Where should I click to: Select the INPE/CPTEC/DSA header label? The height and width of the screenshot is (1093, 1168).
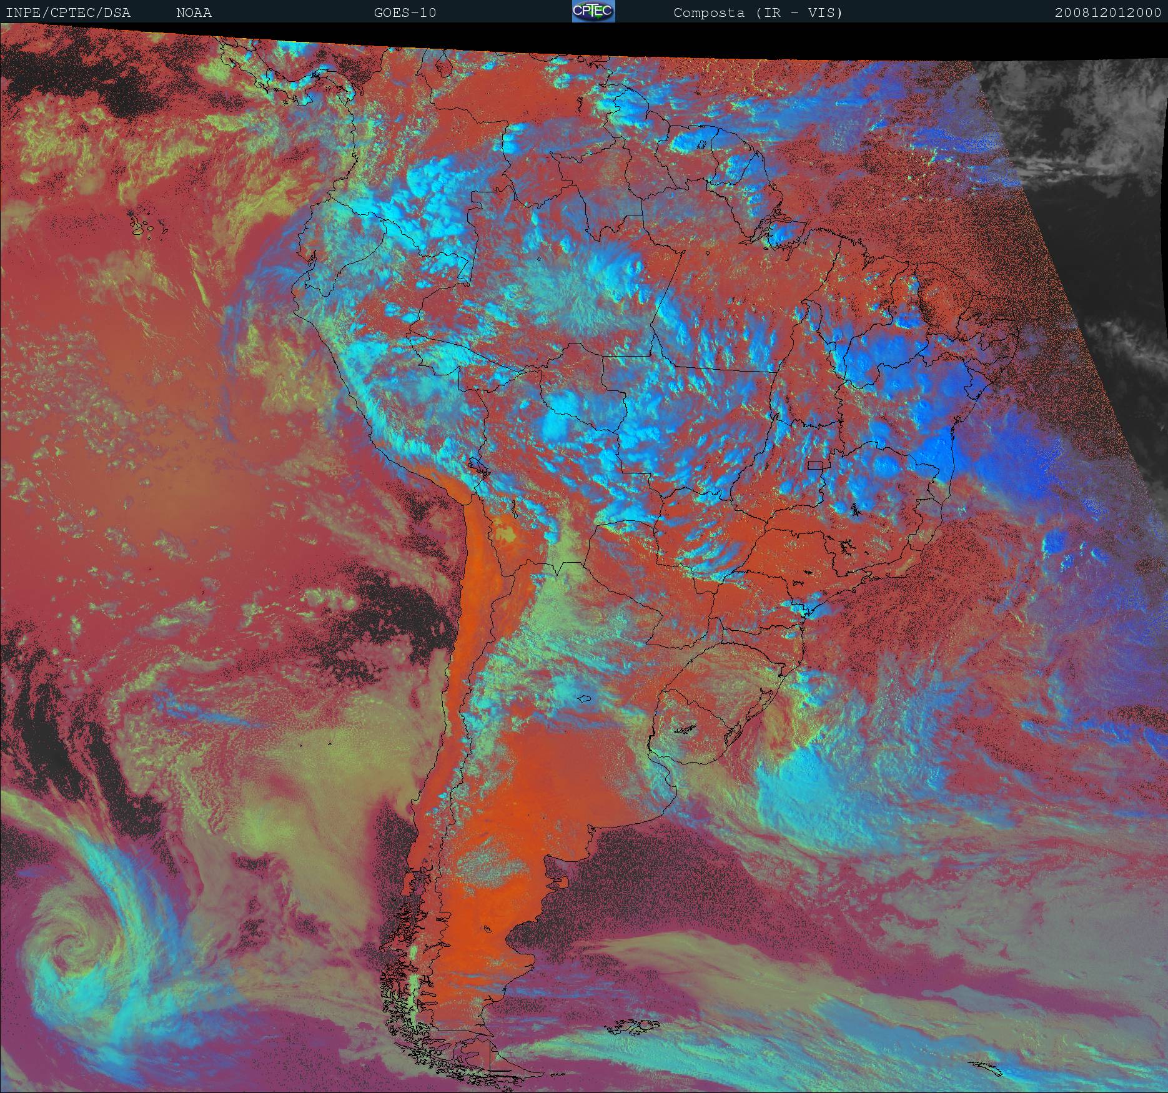click(68, 12)
